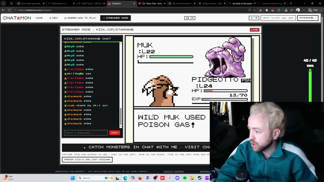The height and width of the screenshot is (182, 324).
Task: Switch to the Rock-dude (geodude) tab
Action: click(31, 4)
